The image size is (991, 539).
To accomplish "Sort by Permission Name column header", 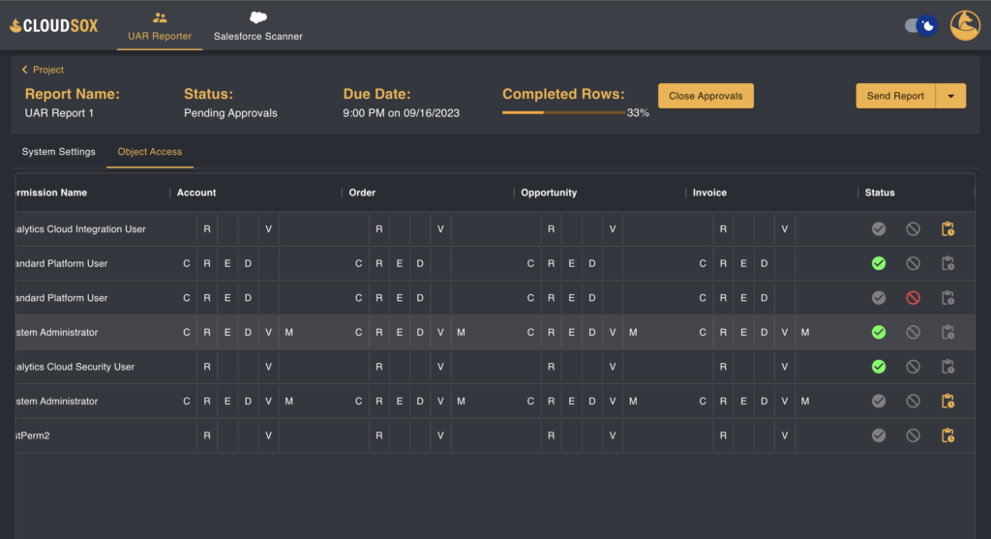I will click(x=51, y=193).
